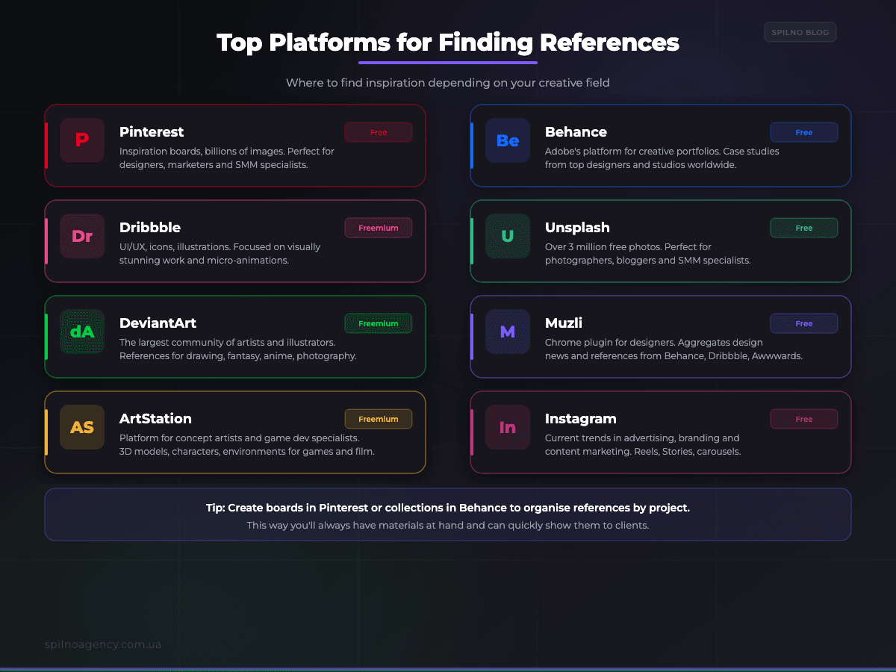
Task: Click the tip 'Create boards in Pinterest'
Action: pyautogui.click(x=448, y=508)
